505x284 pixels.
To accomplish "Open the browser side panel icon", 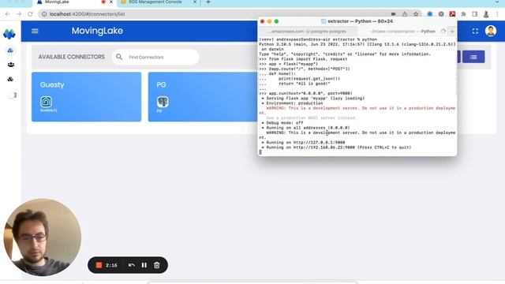I will (475, 14).
